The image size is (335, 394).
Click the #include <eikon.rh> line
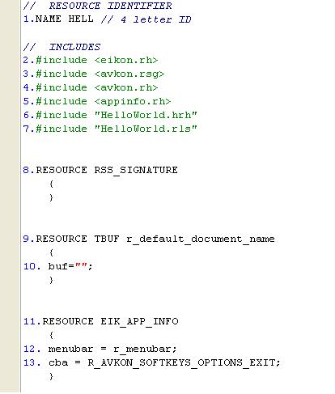(91, 60)
